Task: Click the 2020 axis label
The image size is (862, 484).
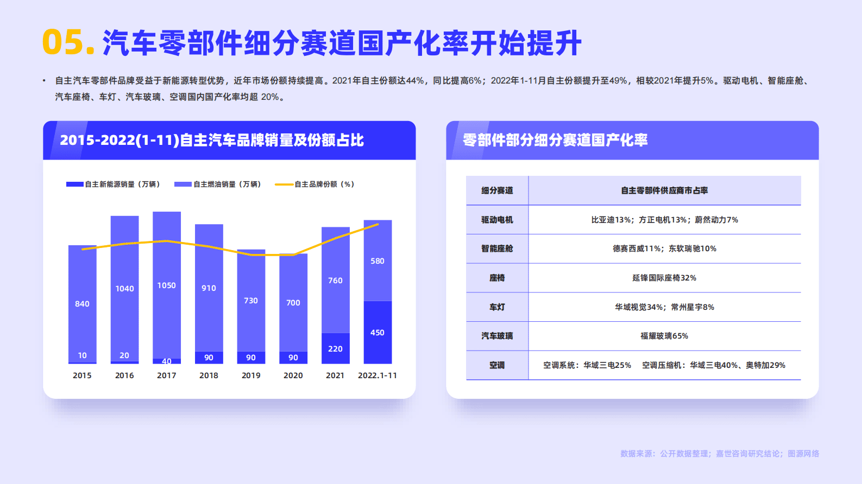Action: tap(293, 375)
